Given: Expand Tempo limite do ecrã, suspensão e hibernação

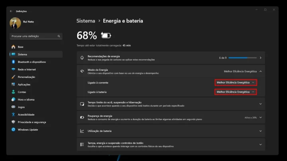Looking at the screenshot, I should tap(260, 104).
